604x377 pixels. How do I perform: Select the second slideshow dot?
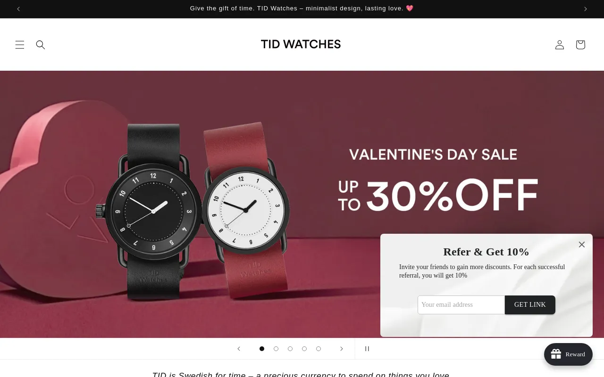[x=276, y=349]
